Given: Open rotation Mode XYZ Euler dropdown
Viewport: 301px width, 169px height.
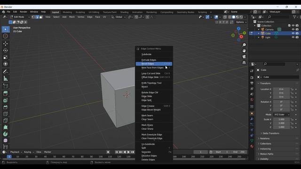Looking at the screenshot, I should point(281,115).
